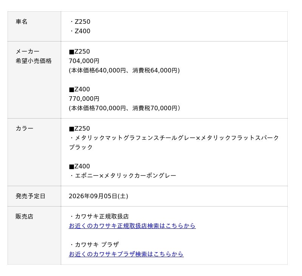Open the カワサキ正規取扱店検索 link
Viewport: 302px width, 276px height.
tap(133, 226)
